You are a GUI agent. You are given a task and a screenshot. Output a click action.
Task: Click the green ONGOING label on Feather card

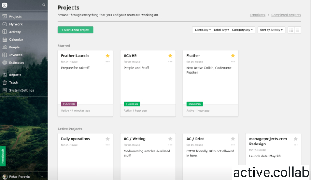coord(194,104)
